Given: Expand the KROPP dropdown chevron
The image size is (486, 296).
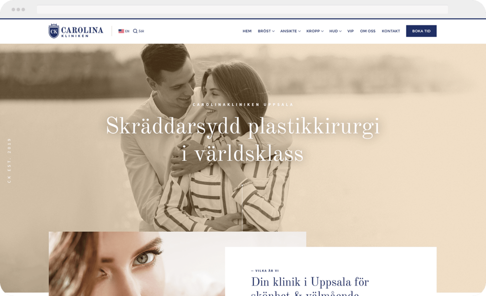Looking at the screenshot, I should [x=322, y=31].
